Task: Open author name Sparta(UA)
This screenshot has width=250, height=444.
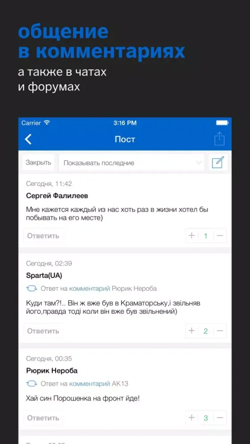Action: (x=44, y=276)
